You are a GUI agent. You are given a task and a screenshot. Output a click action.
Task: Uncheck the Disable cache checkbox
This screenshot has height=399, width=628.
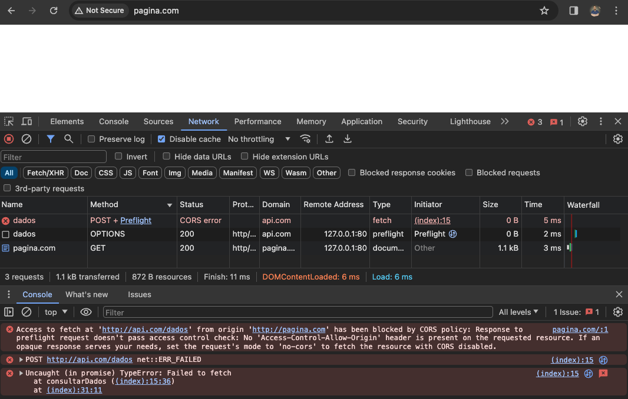point(161,139)
